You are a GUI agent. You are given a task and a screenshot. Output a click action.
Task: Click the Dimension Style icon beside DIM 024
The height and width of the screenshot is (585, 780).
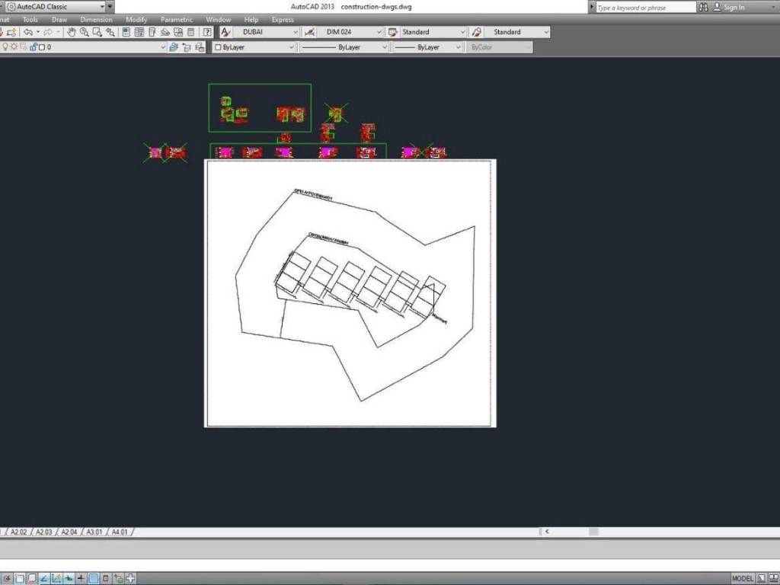coord(309,32)
